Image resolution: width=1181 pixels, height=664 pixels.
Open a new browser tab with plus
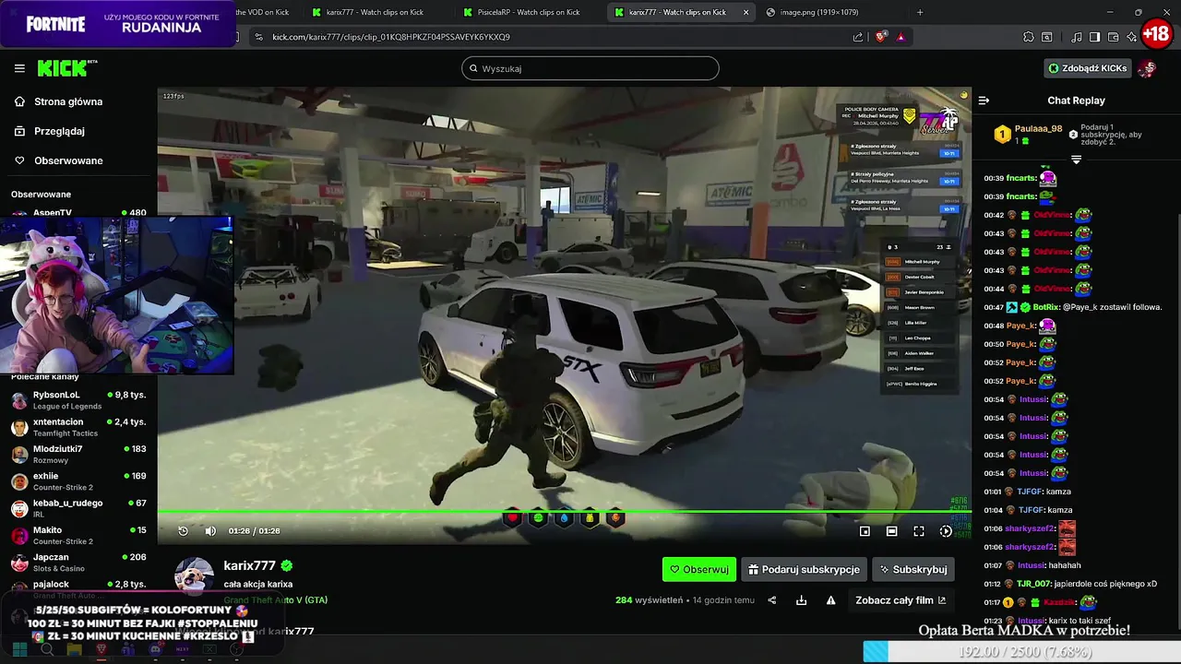(x=920, y=12)
